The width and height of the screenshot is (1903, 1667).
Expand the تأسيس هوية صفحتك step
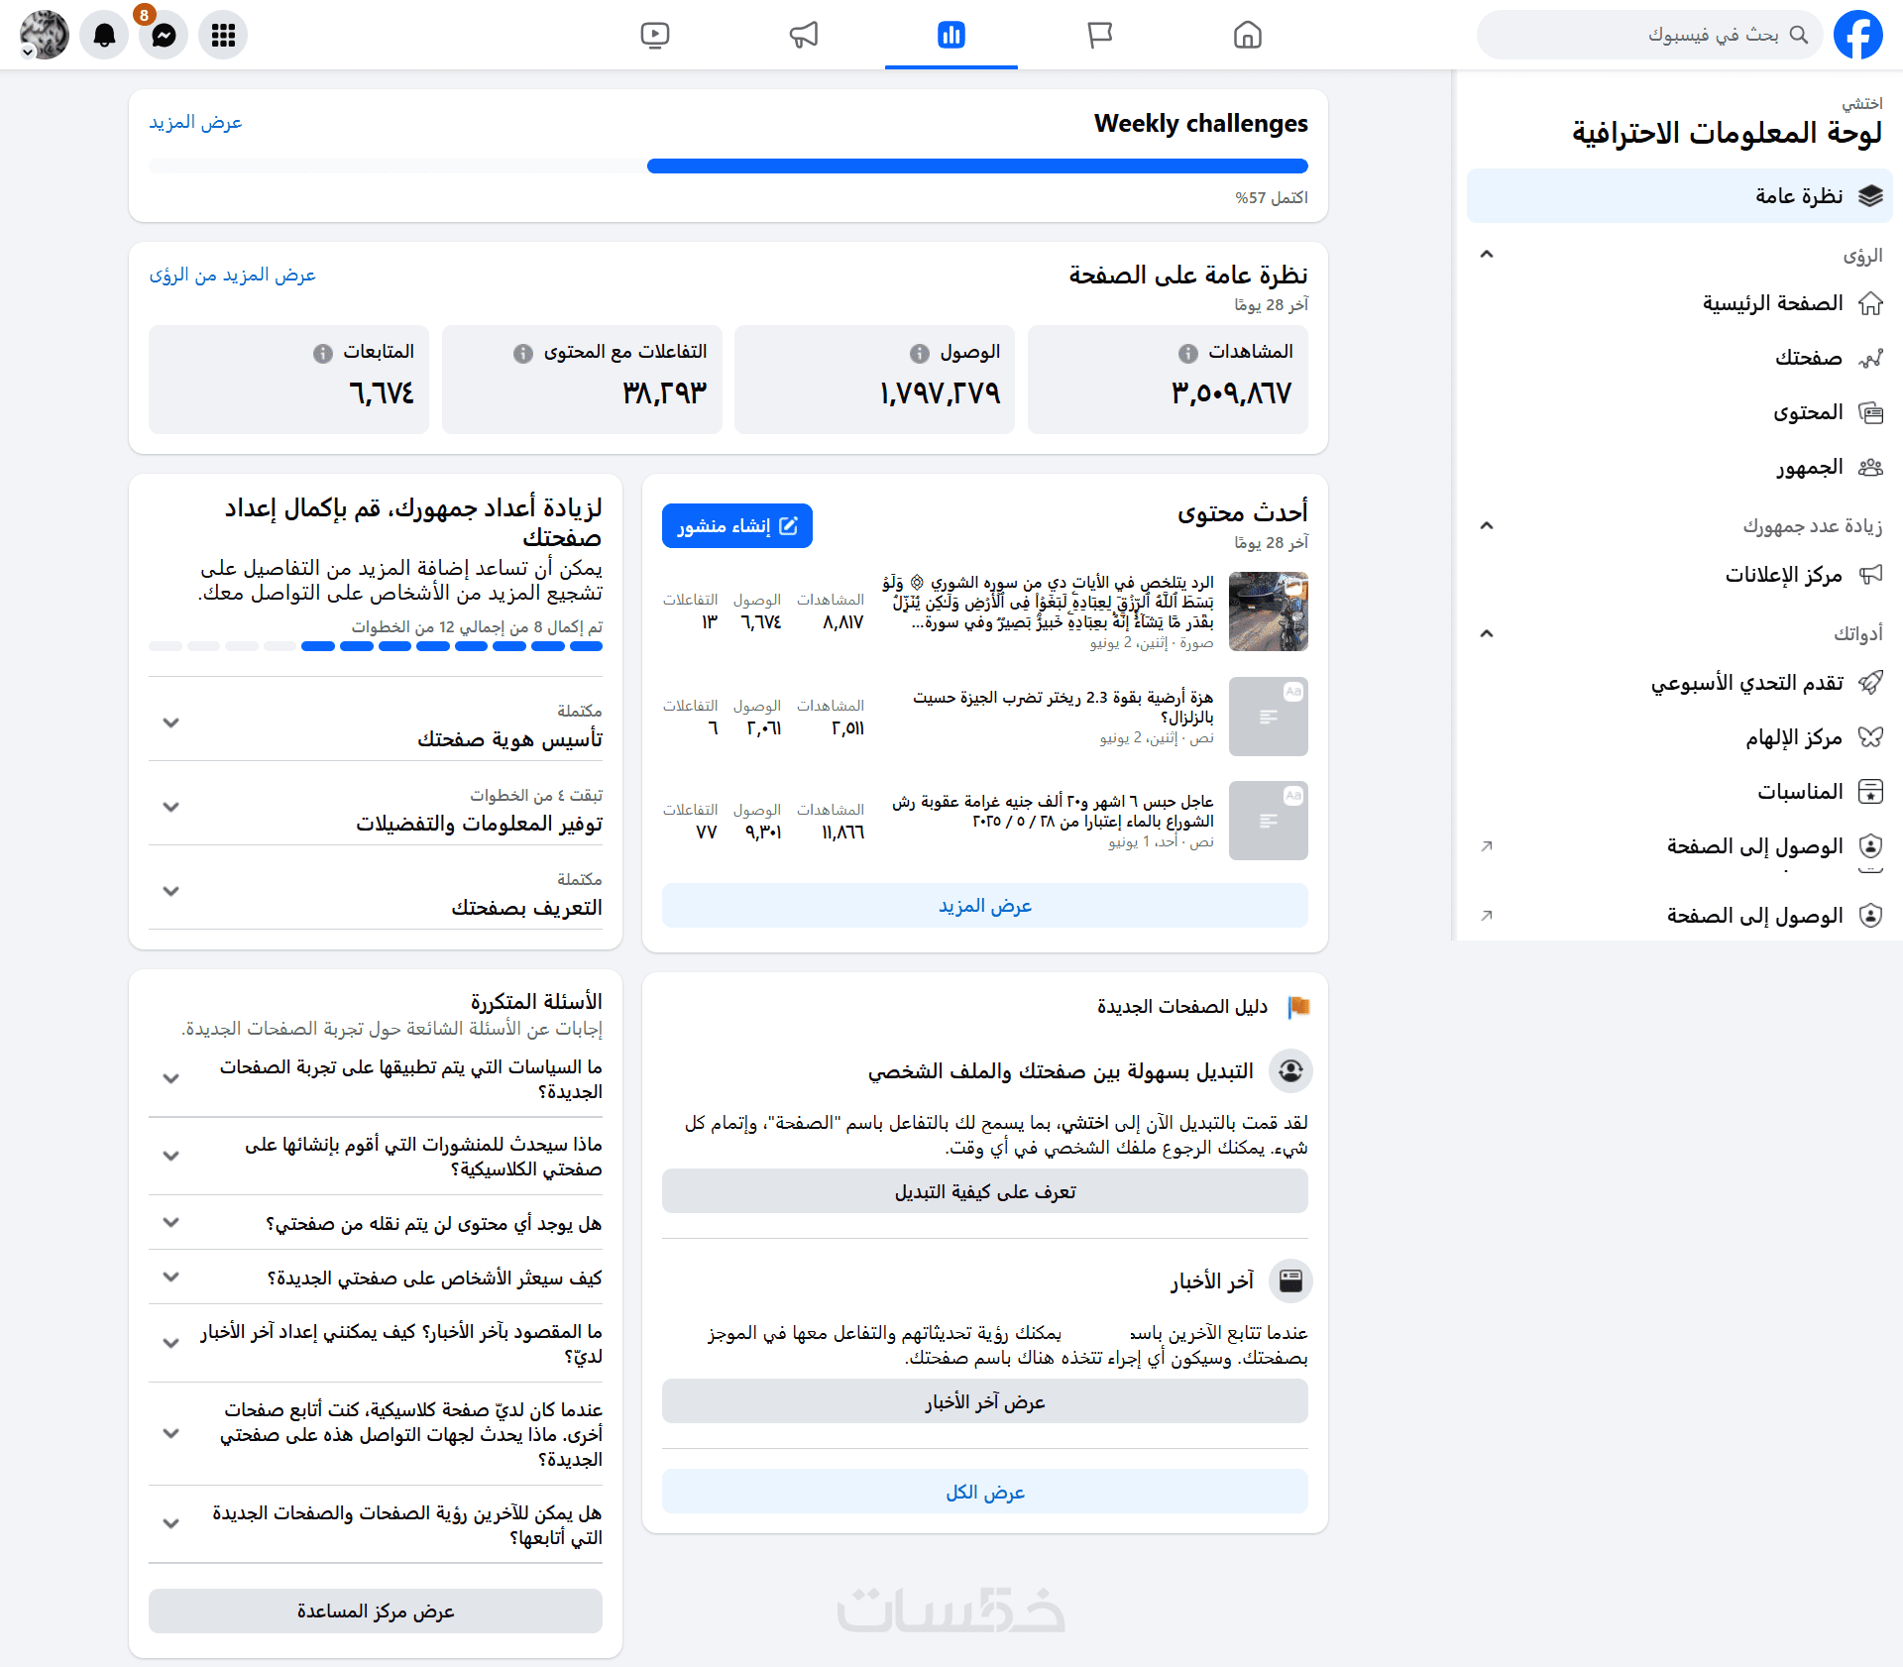pyautogui.click(x=170, y=723)
